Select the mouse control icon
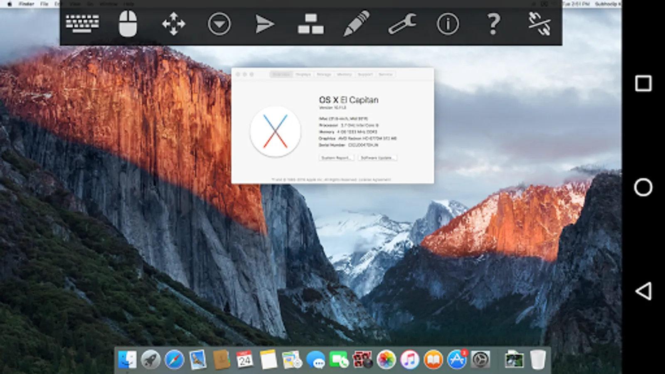 [x=128, y=24]
